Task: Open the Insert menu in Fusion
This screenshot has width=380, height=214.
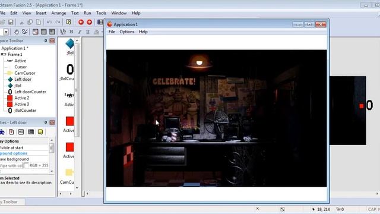Action: pyautogui.click(x=41, y=13)
